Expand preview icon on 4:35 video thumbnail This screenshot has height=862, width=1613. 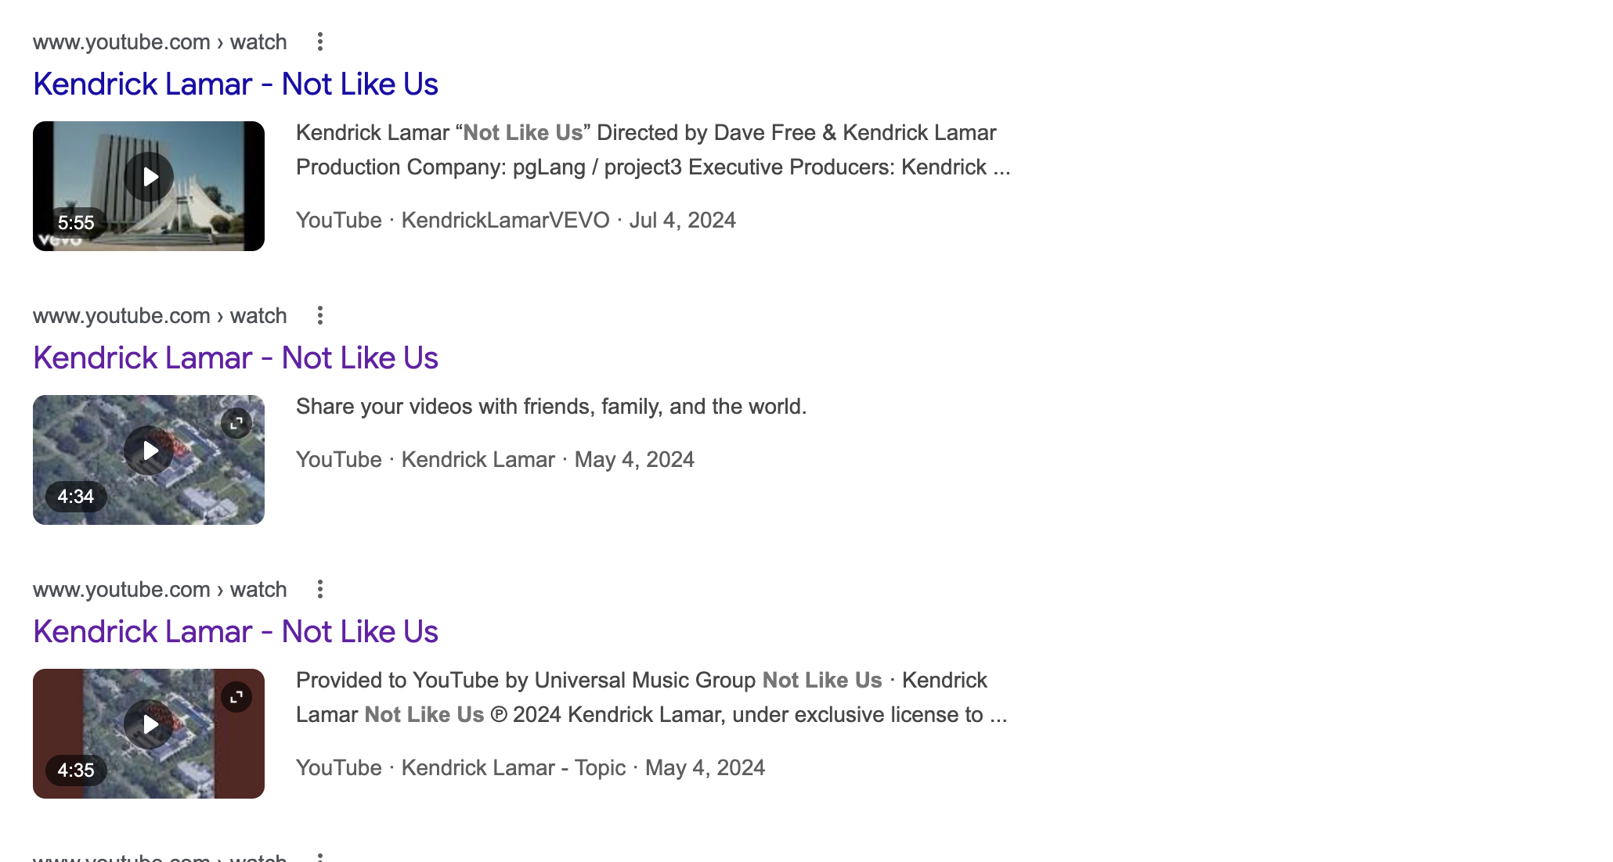pyautogui.click(x=236, y=697)
